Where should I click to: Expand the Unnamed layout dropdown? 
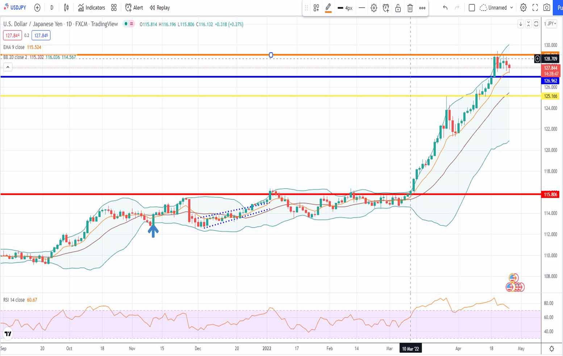tap(512, 8)
